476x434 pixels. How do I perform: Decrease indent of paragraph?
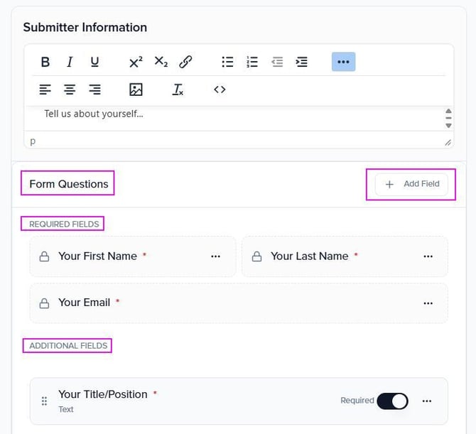click(x=277, y=62)
